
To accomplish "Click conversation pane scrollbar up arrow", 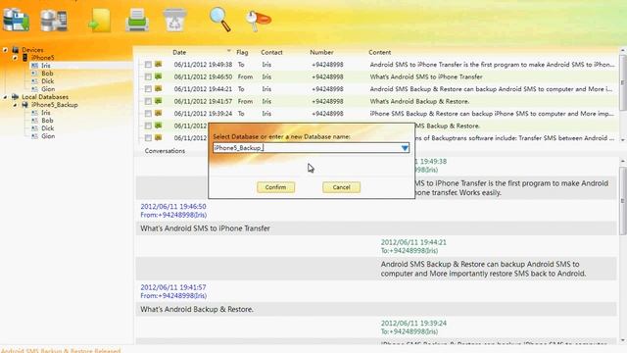I will pyautogui.click(x=623, y=161).
